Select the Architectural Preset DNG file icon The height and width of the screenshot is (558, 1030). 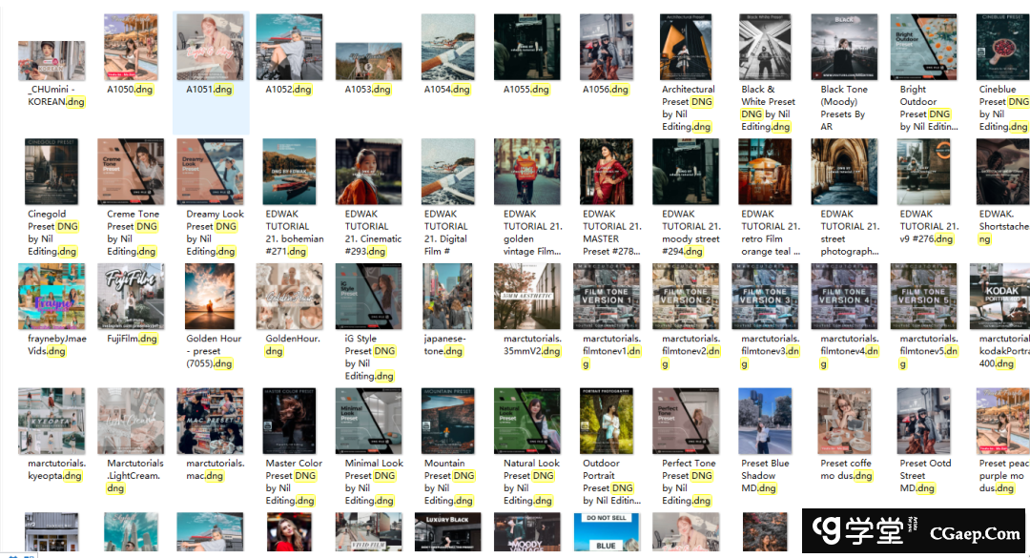click(x=688, y=47)
